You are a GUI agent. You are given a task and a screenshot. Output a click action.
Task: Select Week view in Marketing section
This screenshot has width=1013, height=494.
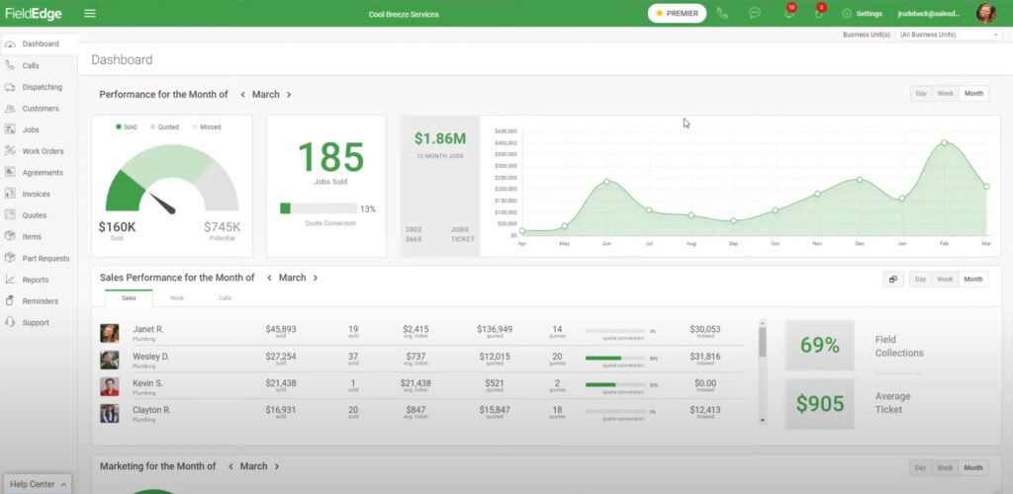tap(945, 468)
